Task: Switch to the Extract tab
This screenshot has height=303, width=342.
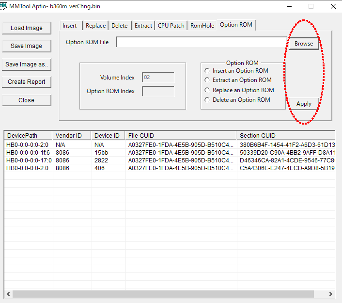Action: point(143,26)
